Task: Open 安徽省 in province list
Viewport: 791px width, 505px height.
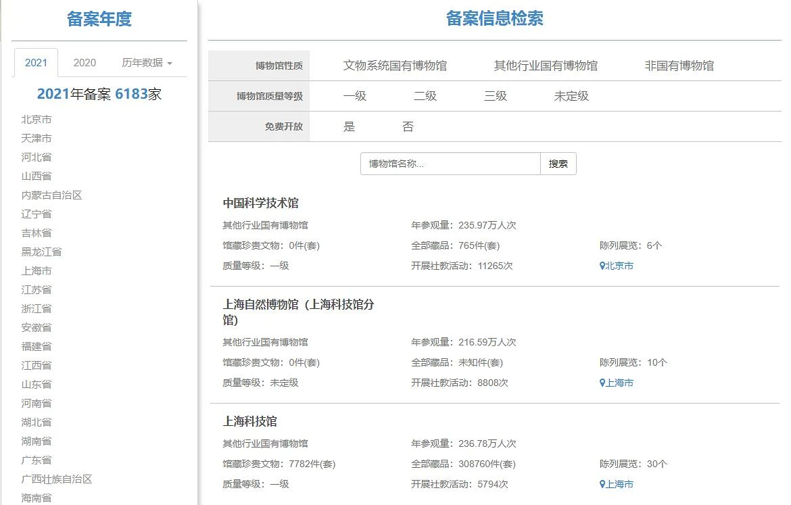Action: point(37,327)
